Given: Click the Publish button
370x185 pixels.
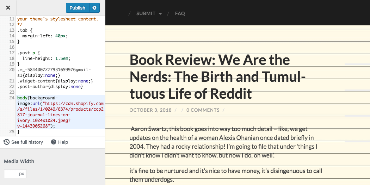Looking at the screenshot, I should pos(78,8).
